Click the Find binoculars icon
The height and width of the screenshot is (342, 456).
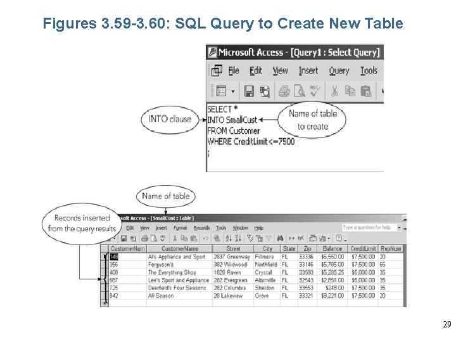coord(280,239)
